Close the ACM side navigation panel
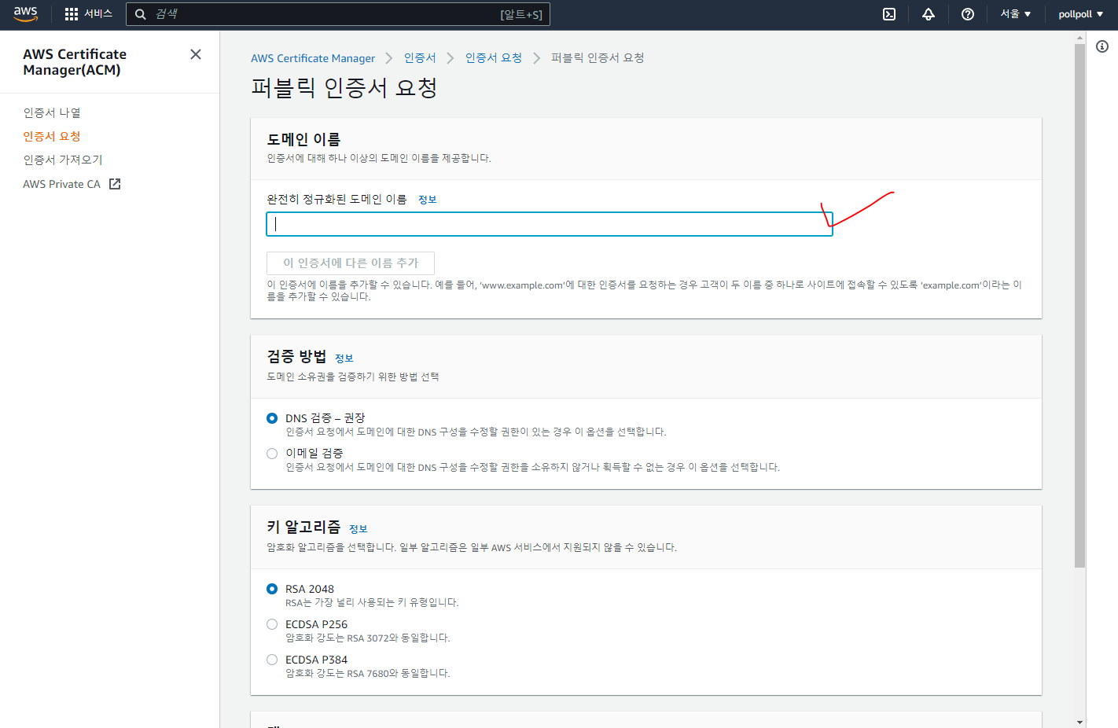Image resolution: width=1118 pixels, height=728 pixels. point(196,54)
